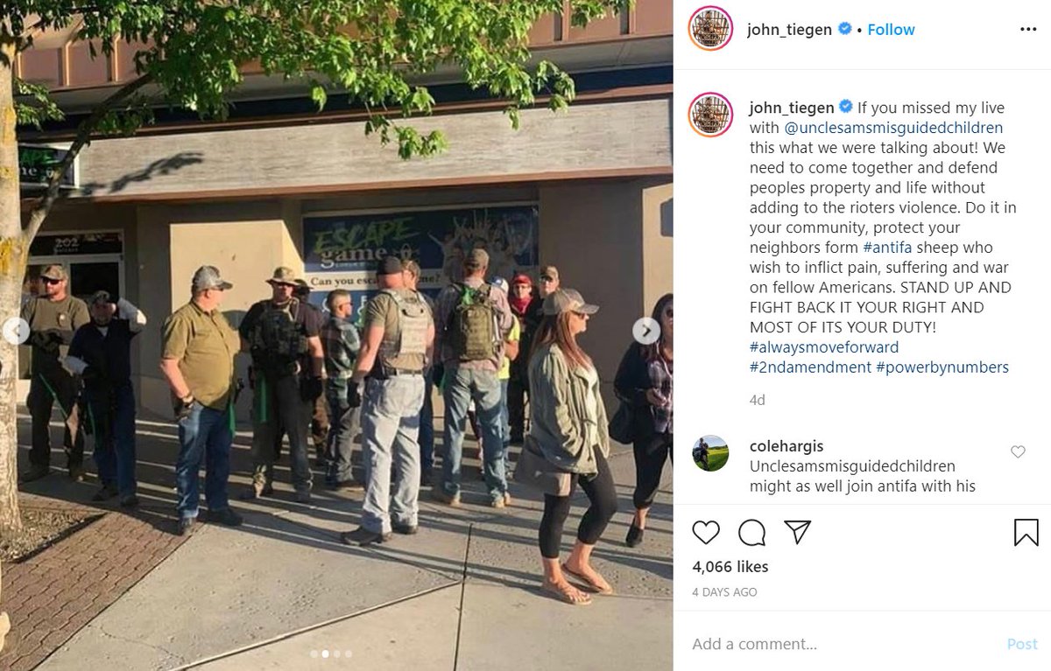The width and height of the screenshot is (1051, 671).
Task: Open comments with the speech bubble icon
Action: tap(751, 532)
